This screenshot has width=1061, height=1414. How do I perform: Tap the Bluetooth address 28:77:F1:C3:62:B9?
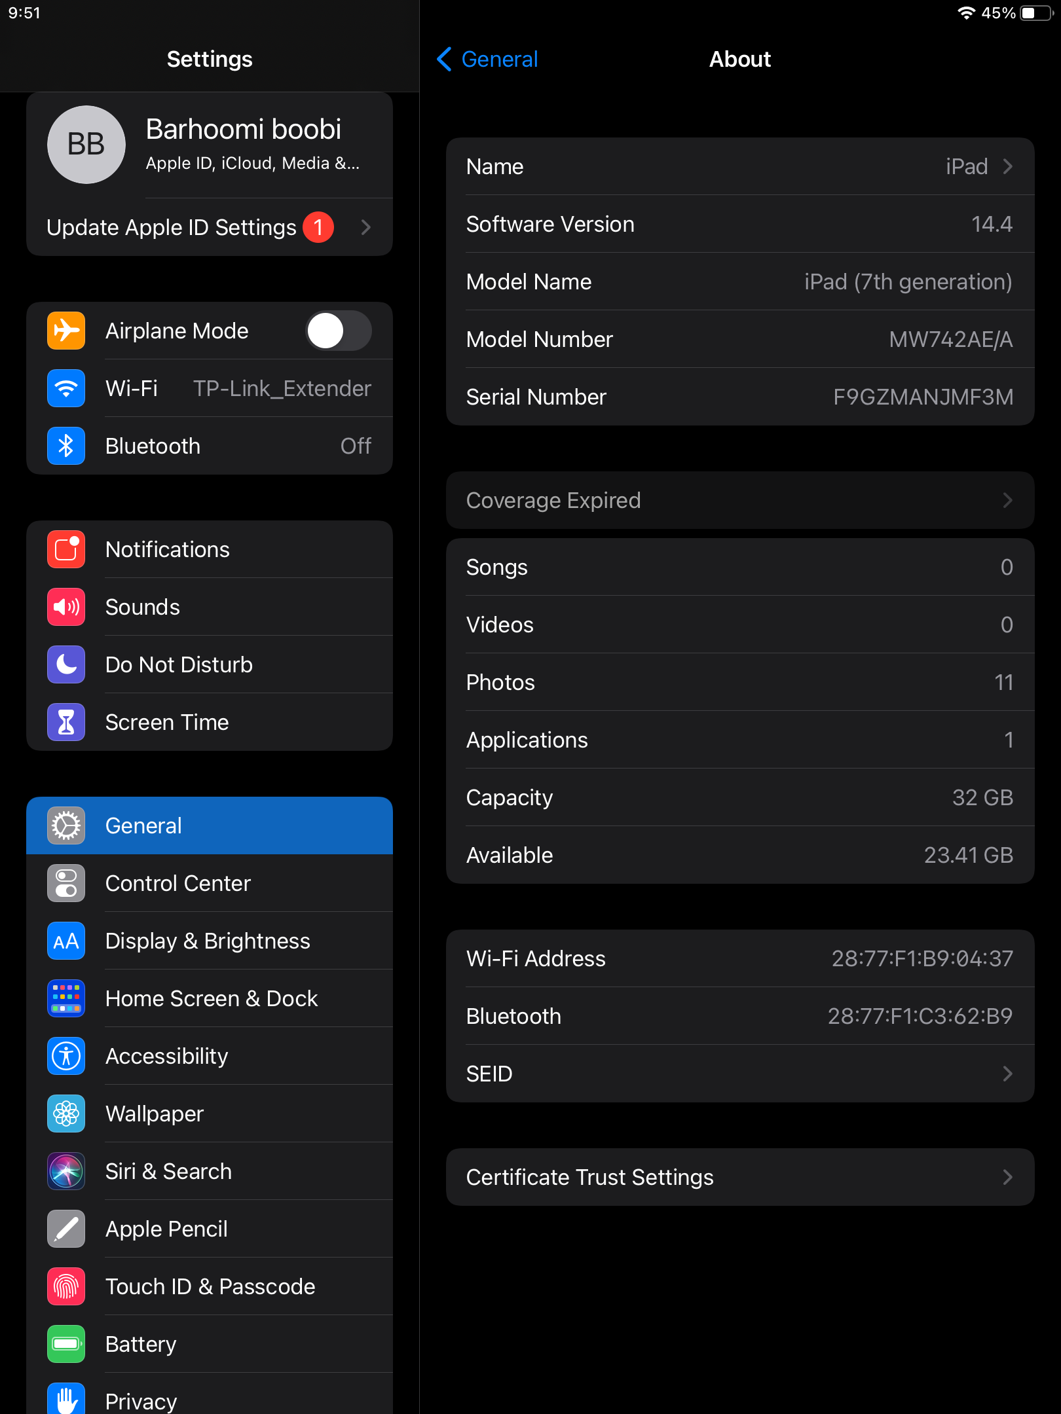coord(920,1016)
